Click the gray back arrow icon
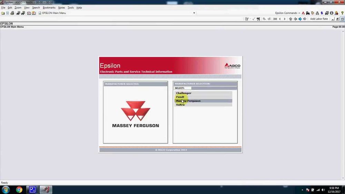 point(295,19)
